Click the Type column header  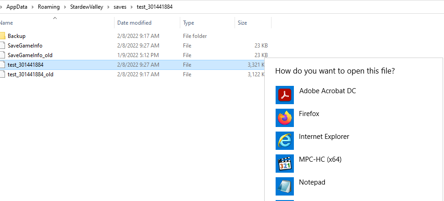[x=188, y=23]
